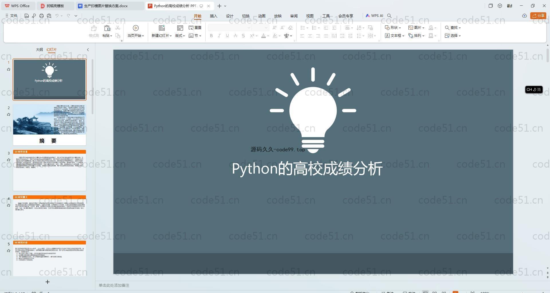
Task: Click the cloud sync icon near Share
Action: click(525, 16)
